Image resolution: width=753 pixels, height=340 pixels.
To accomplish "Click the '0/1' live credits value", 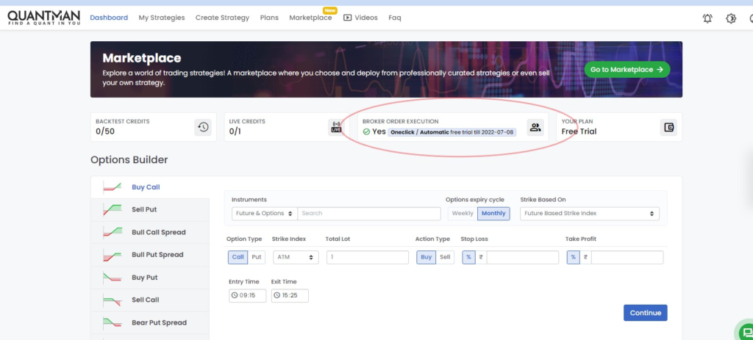I will click(235, 131).
